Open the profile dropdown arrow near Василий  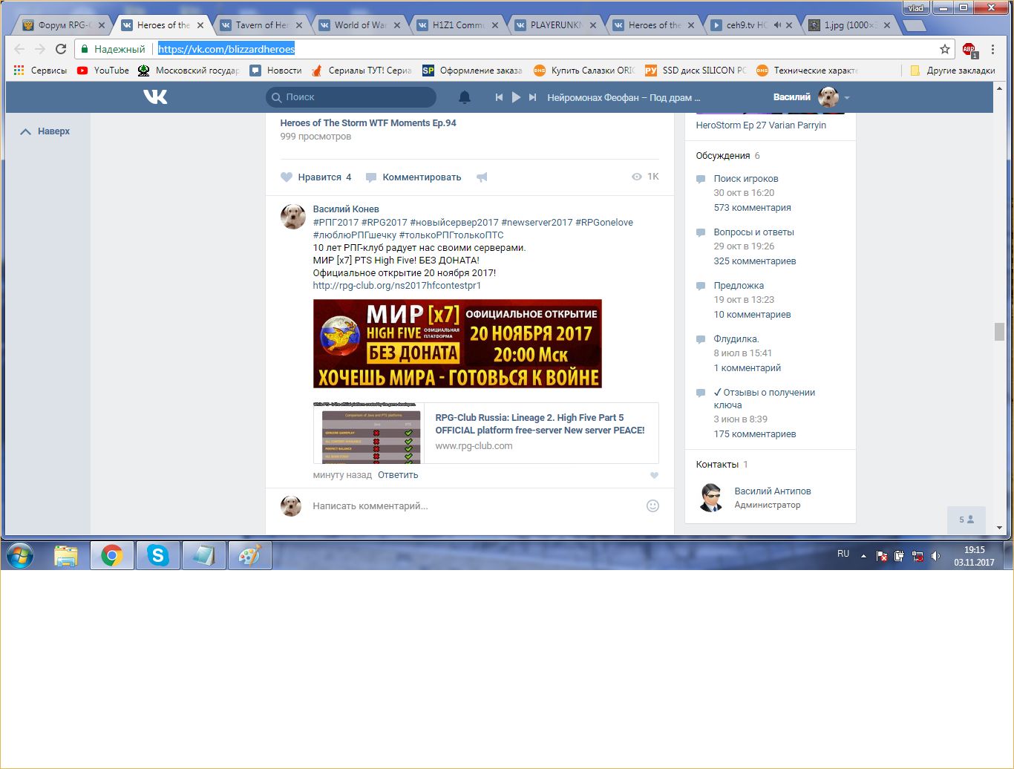coord(847,98)
